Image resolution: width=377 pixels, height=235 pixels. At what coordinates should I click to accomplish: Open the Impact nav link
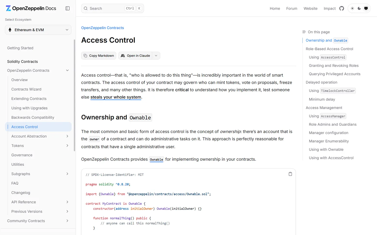tap(330, 9)
